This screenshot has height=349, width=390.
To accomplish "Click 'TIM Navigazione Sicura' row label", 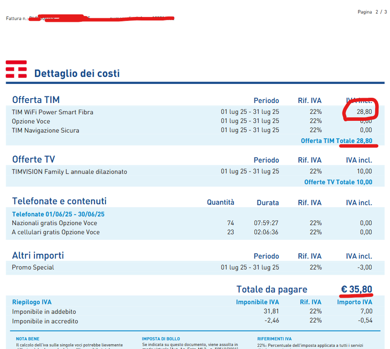I will click(x=45, y=130).
